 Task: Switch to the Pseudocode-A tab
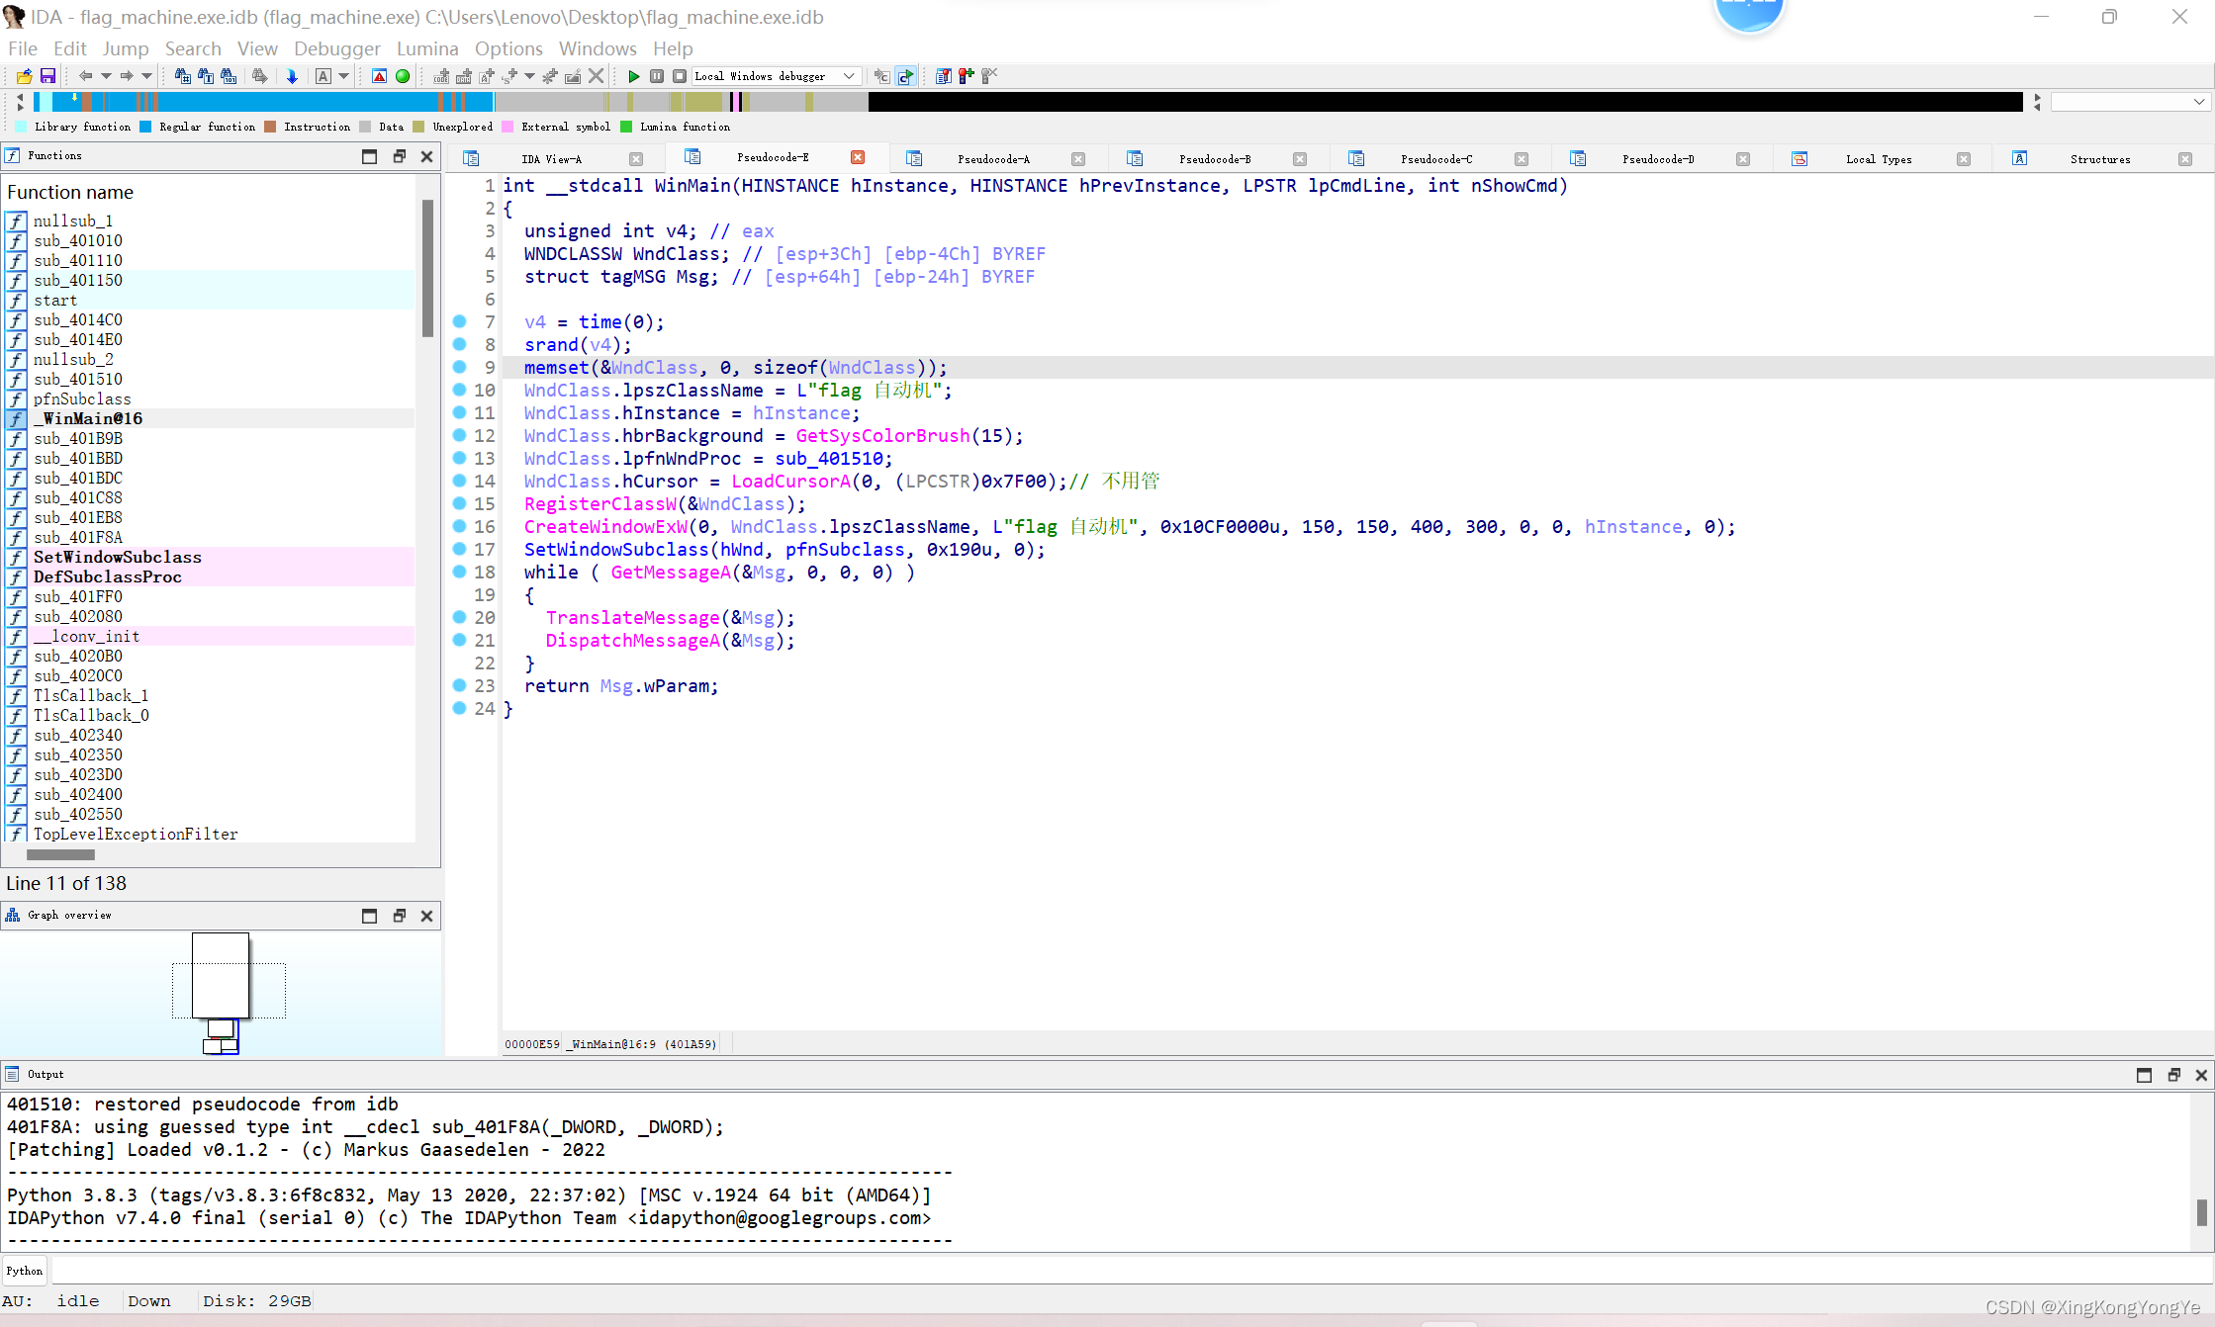pos(993,158)
